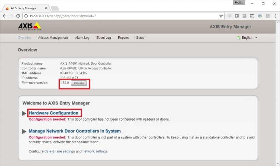Reload the page with refresh icon
The height and width of the screenshot is (166, 280).
point(18,16)
